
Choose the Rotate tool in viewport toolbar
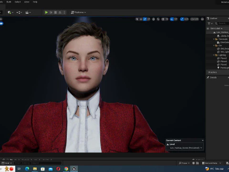tap(145, 19)
